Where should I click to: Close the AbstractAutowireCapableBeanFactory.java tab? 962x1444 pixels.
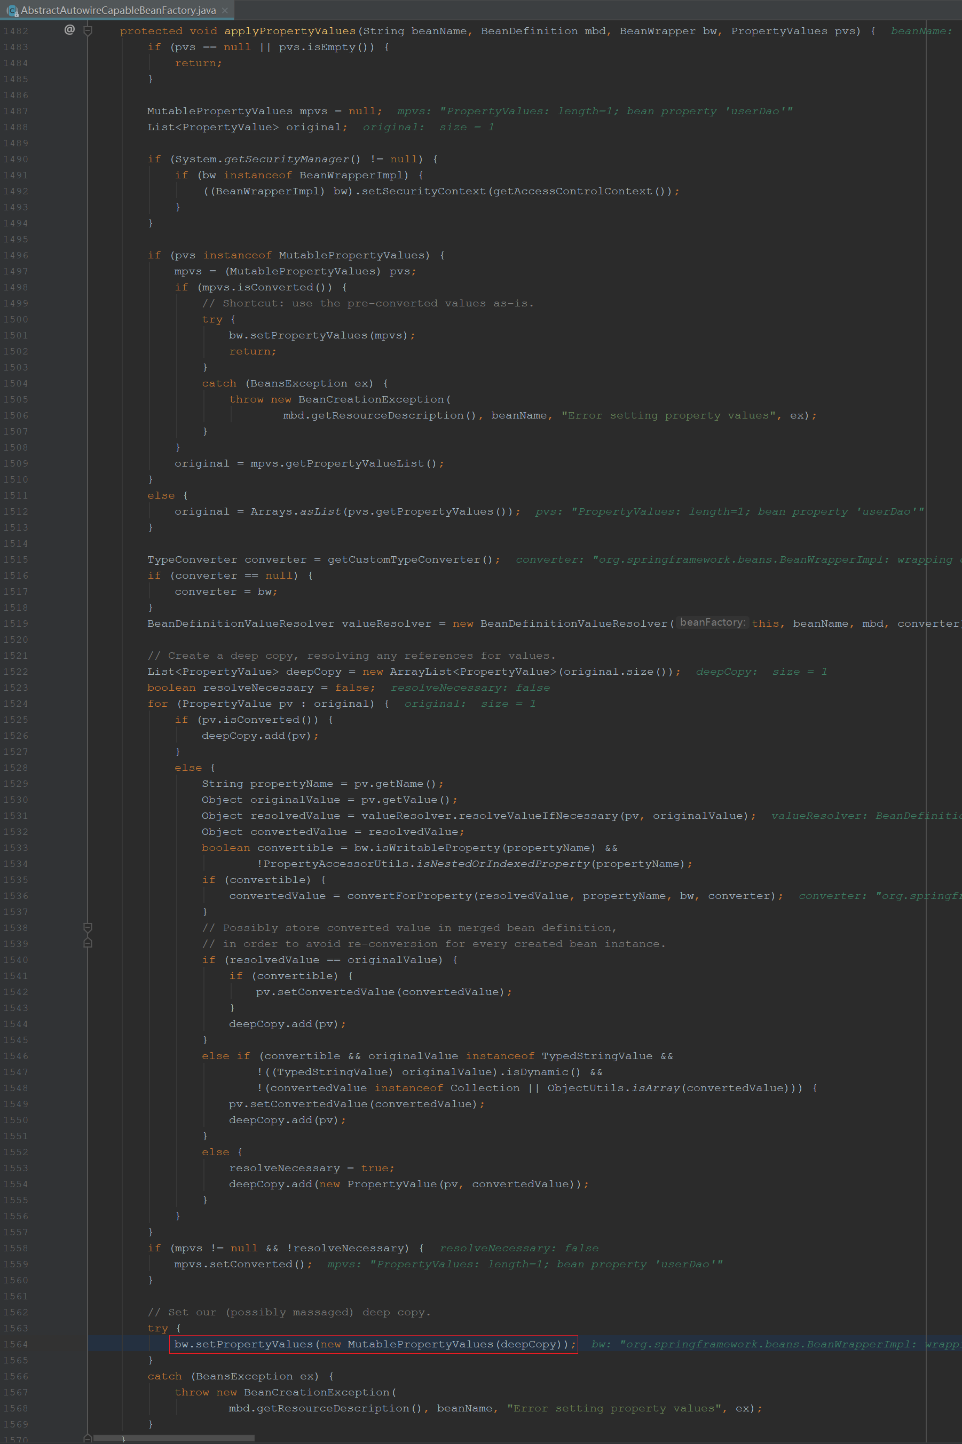coord(225,11)
